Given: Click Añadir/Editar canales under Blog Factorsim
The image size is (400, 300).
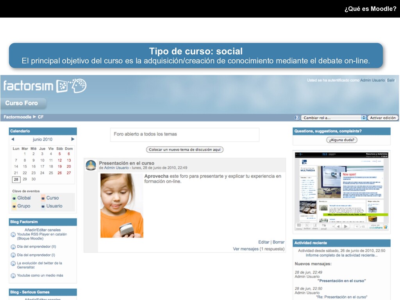Looking at the screenshot, I should coord(43,230).
